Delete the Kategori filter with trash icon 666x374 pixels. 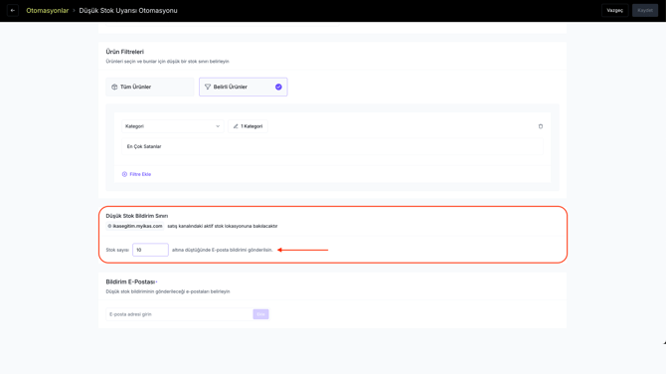pos(541,126)
